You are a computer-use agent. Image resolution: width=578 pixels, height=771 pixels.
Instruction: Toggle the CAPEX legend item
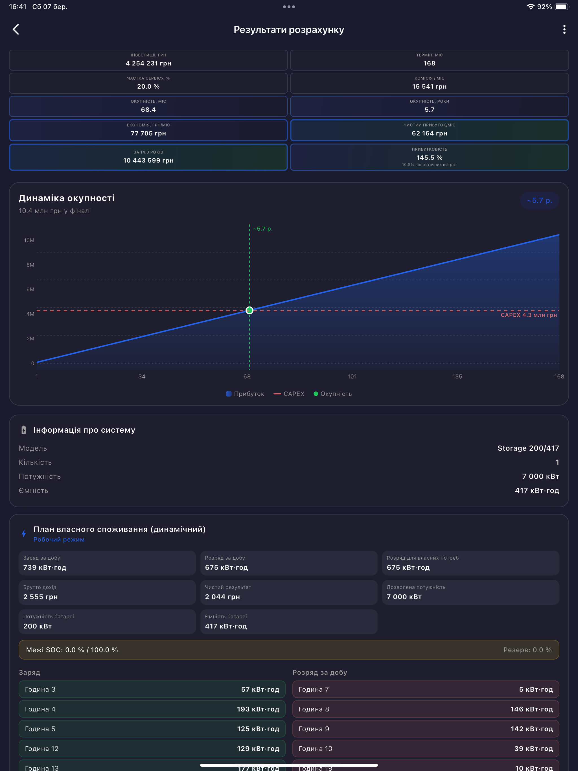[x=289, y=394]
